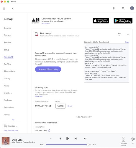Click the small dot left of previous track
The height and width of the screenshot is (148, 136).
coord(51,139)
